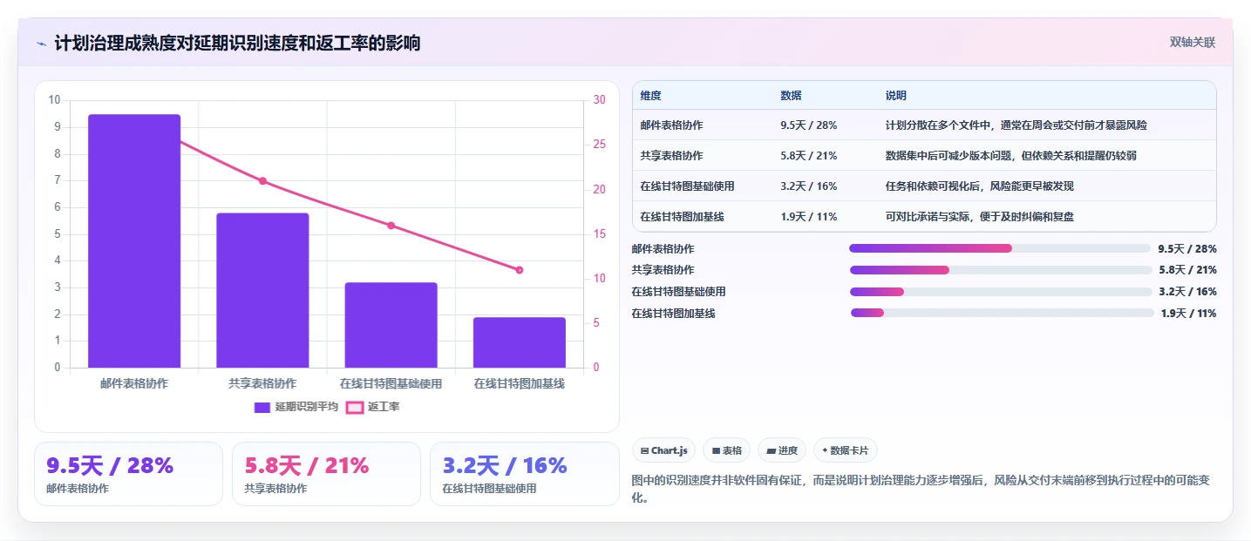Viewport: 1251px width, 541px height.
Task: Click the 在线甘特图基础使用 progress bar
Action: pos(1001,292)
